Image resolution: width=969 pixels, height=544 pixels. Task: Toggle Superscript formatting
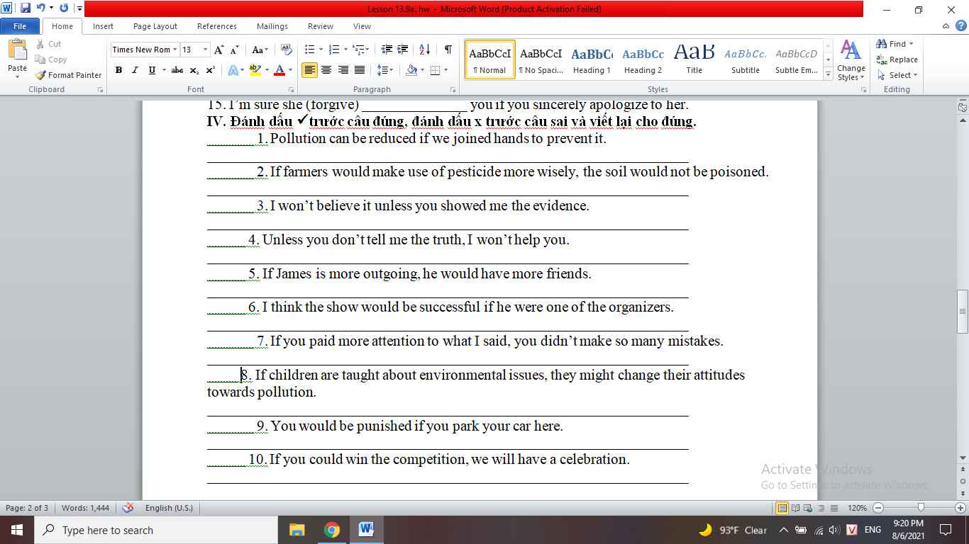[211, 70]
